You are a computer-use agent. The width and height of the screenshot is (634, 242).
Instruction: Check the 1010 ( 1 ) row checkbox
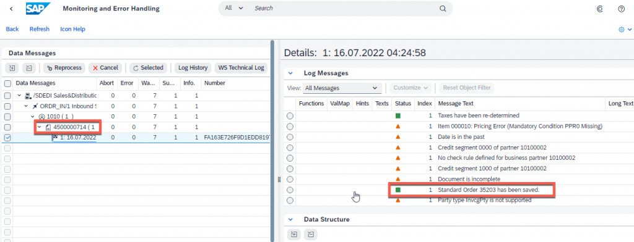pos(7,117)
